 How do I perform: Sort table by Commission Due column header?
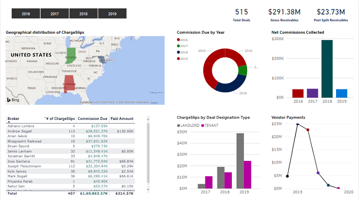click(x=92, y=119)
